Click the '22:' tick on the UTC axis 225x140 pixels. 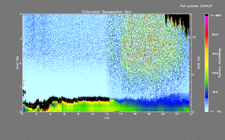tap(177, 114)
